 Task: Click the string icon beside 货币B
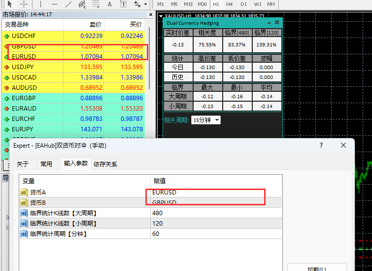24,203
